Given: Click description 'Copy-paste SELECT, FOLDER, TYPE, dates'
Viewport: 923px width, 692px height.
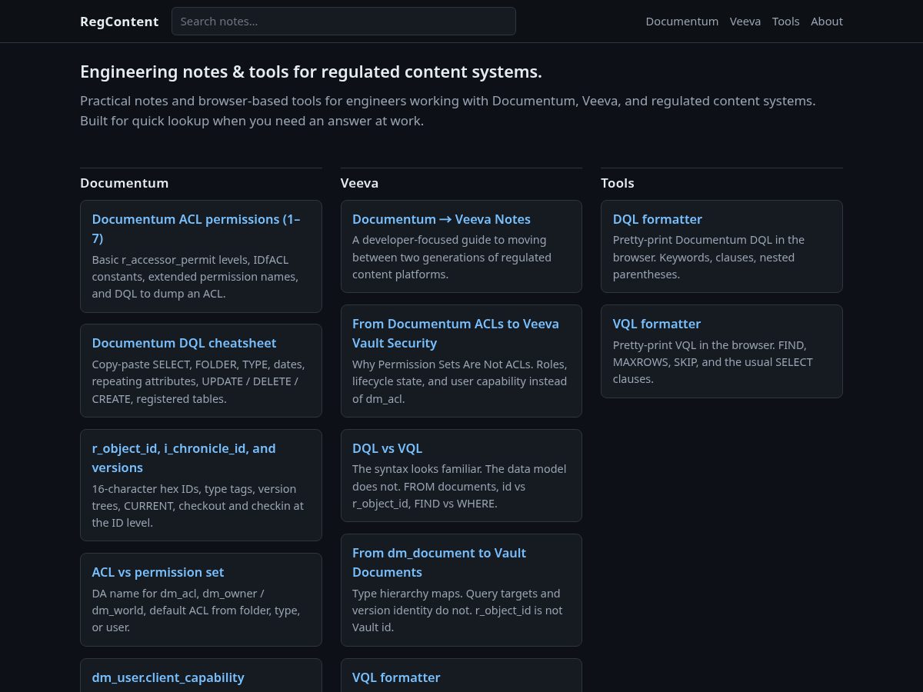Looking at the screenshot, I should [x=198, y=381].
